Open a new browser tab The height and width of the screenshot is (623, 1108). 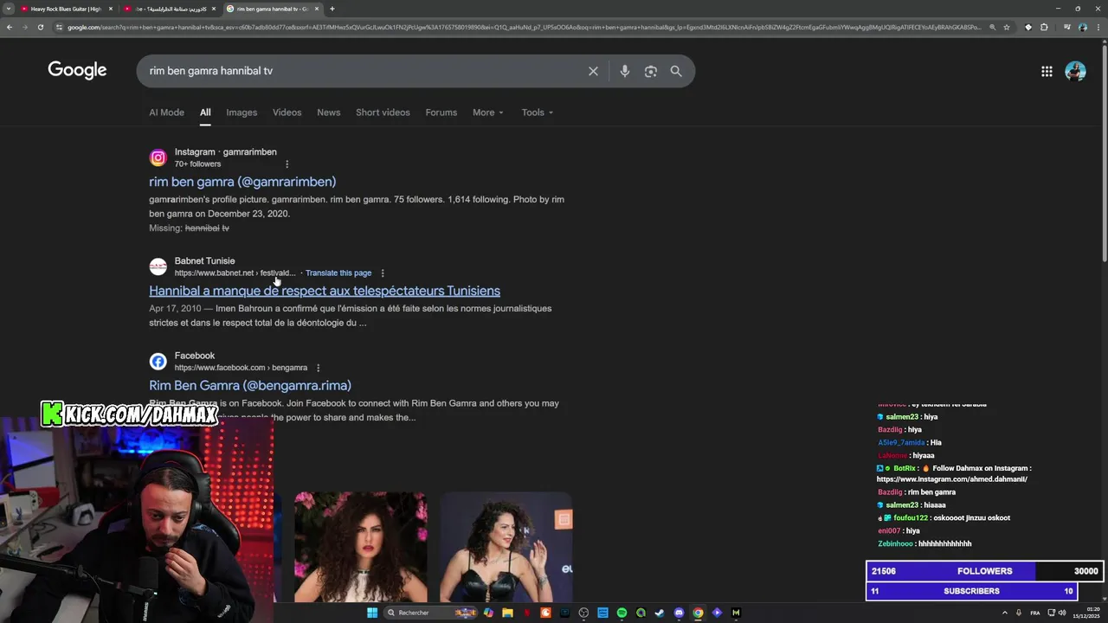pos(332,9)
